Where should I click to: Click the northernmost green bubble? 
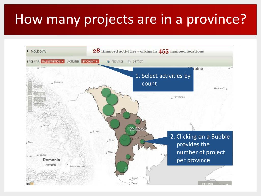[106, 93]
